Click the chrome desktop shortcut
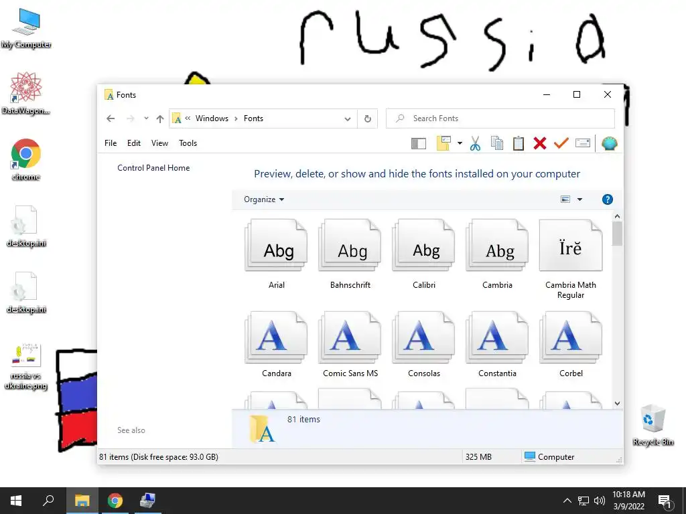Viewport: 686px width, 514px height. click(x=26, y=159)
